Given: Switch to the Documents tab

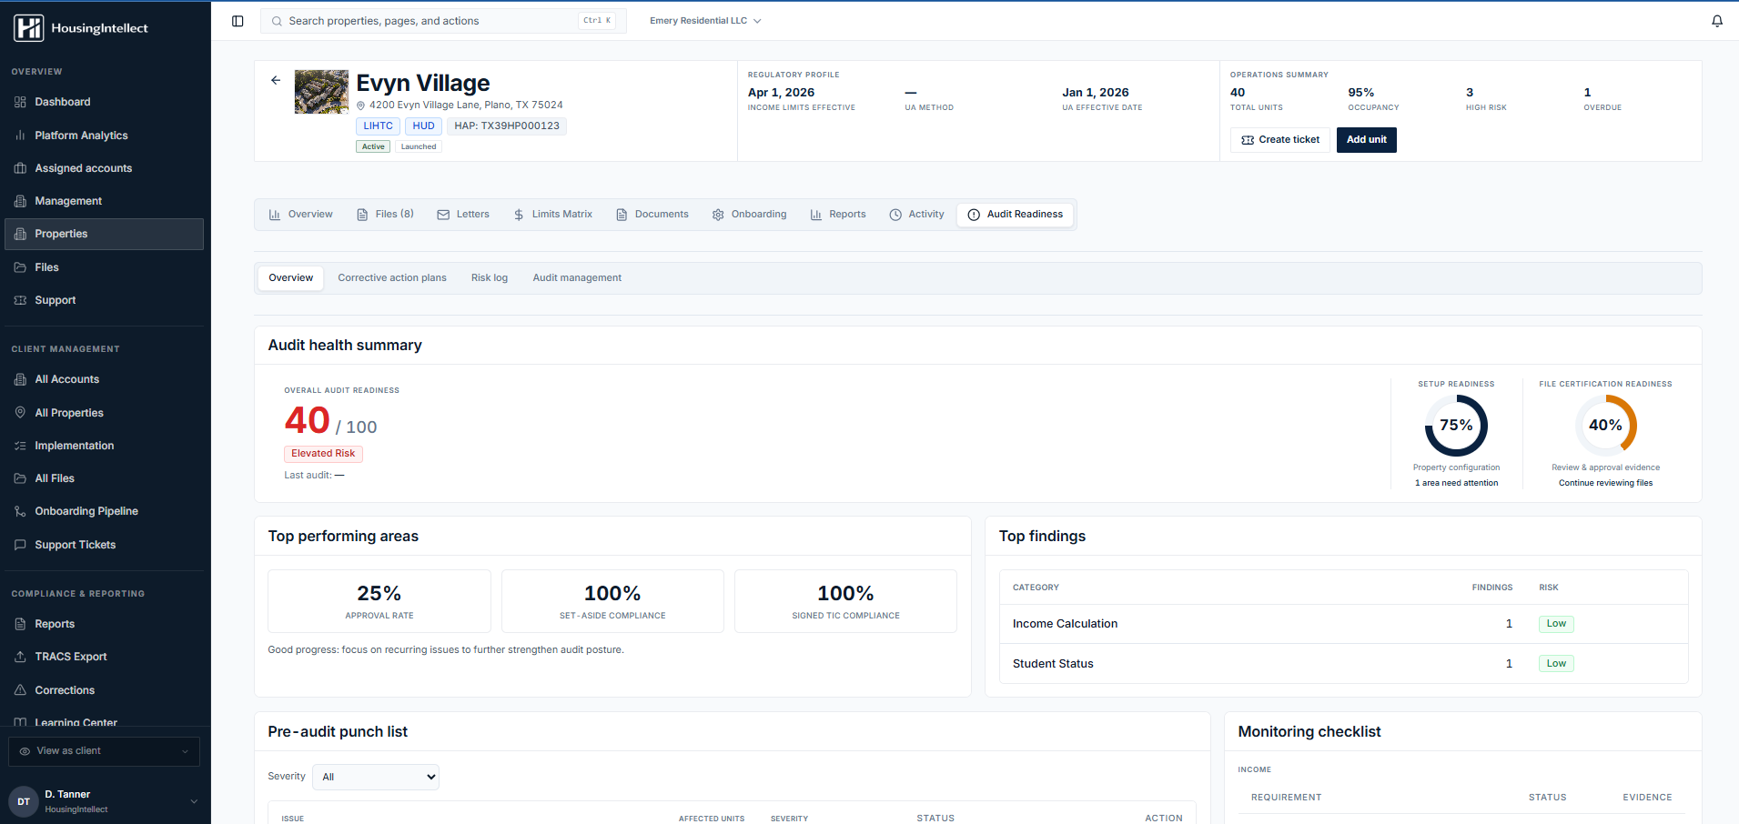Looking at the screenshot, I should [652, 215].
